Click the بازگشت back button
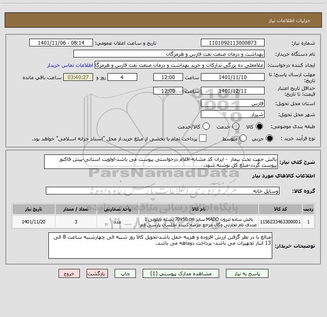 tap(97, 274)
